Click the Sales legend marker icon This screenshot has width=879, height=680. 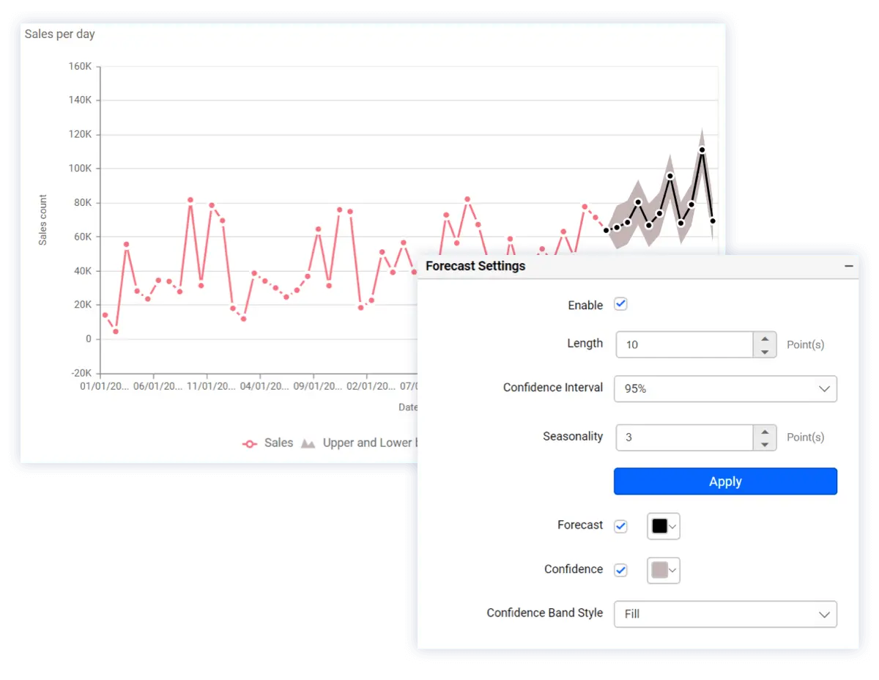point(250,443)
